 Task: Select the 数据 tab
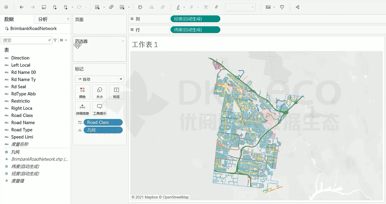click(9, 19)
